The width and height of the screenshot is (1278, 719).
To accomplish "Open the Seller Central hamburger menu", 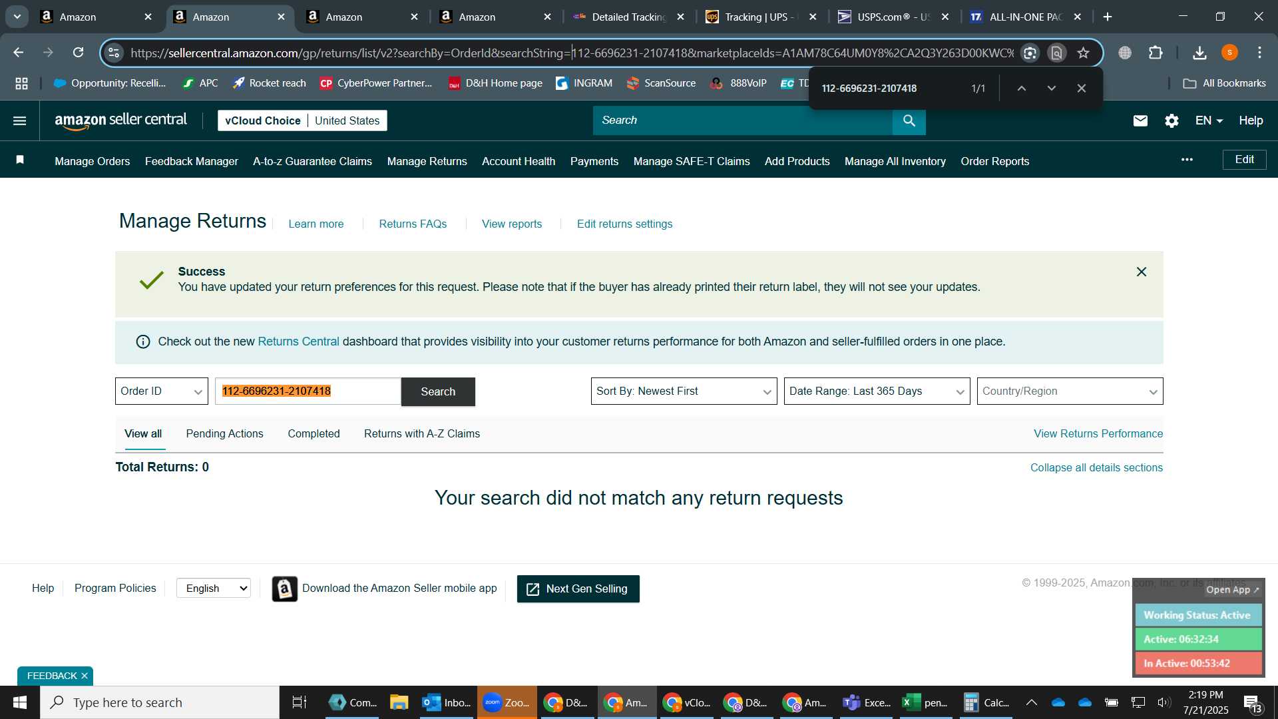I will [x=19, y=120].
